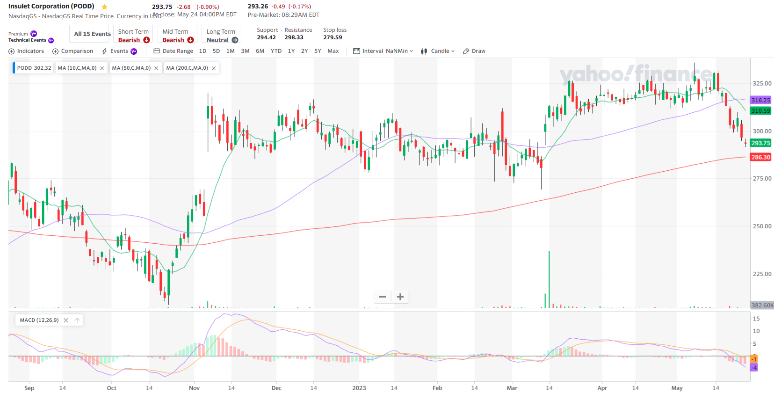Select the Draw pencil tool
Screen dimensions: 774x393
(474, 51)
